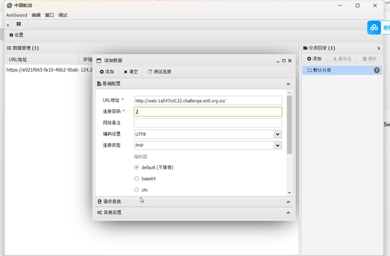The image size is (390, 256).
Task: Click 添加 plus icon in dialog toolbar
Action: pyautogui.click(x=107, y=72)
